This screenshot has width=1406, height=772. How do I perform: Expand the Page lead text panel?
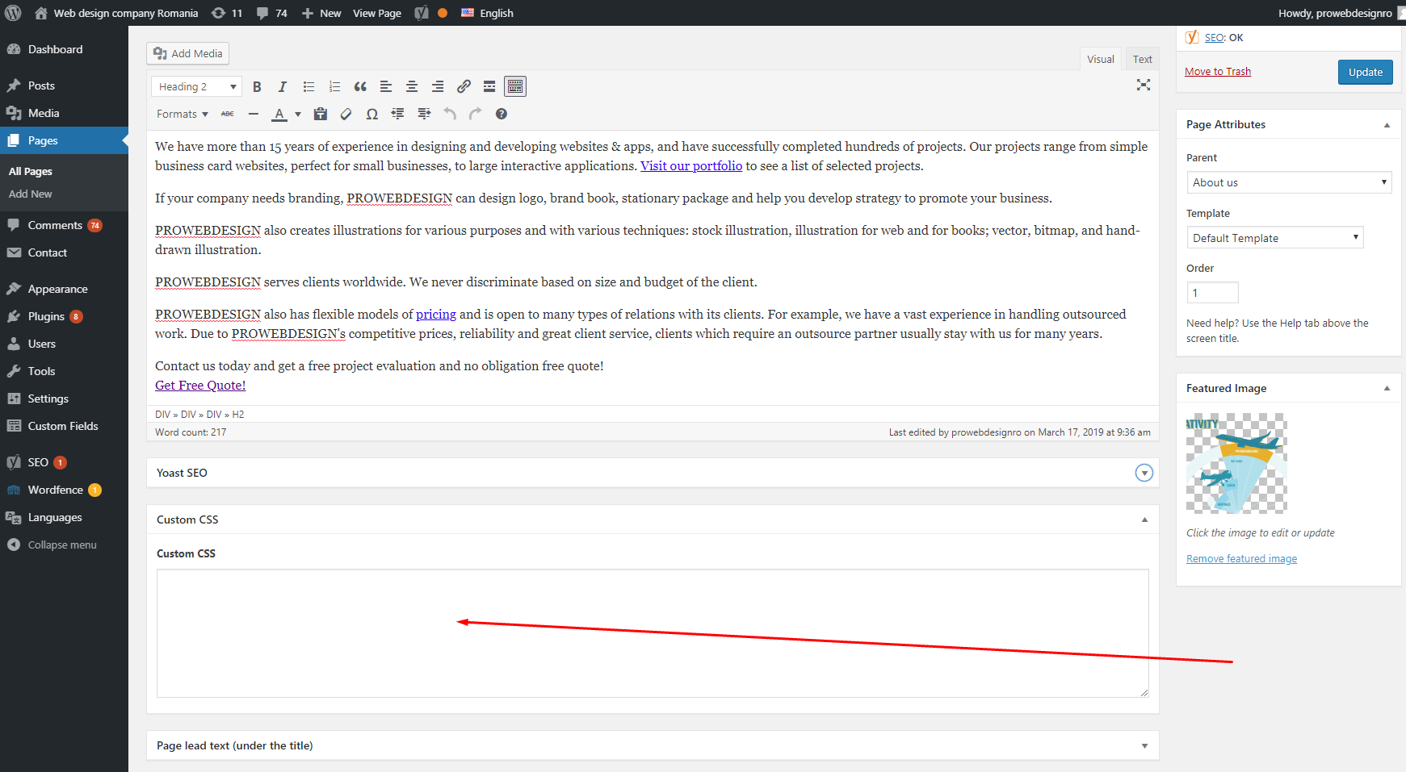(x=1144, y=745)
